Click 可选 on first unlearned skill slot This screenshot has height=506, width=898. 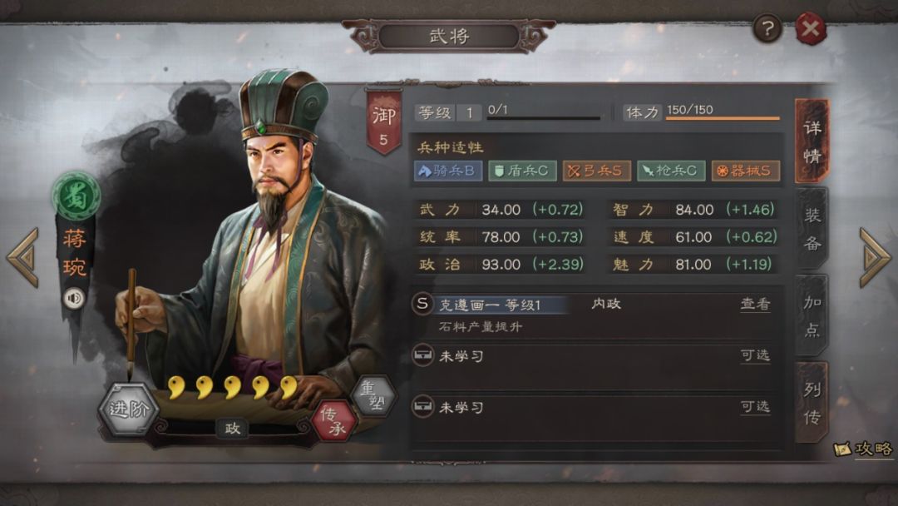[755, 355]
